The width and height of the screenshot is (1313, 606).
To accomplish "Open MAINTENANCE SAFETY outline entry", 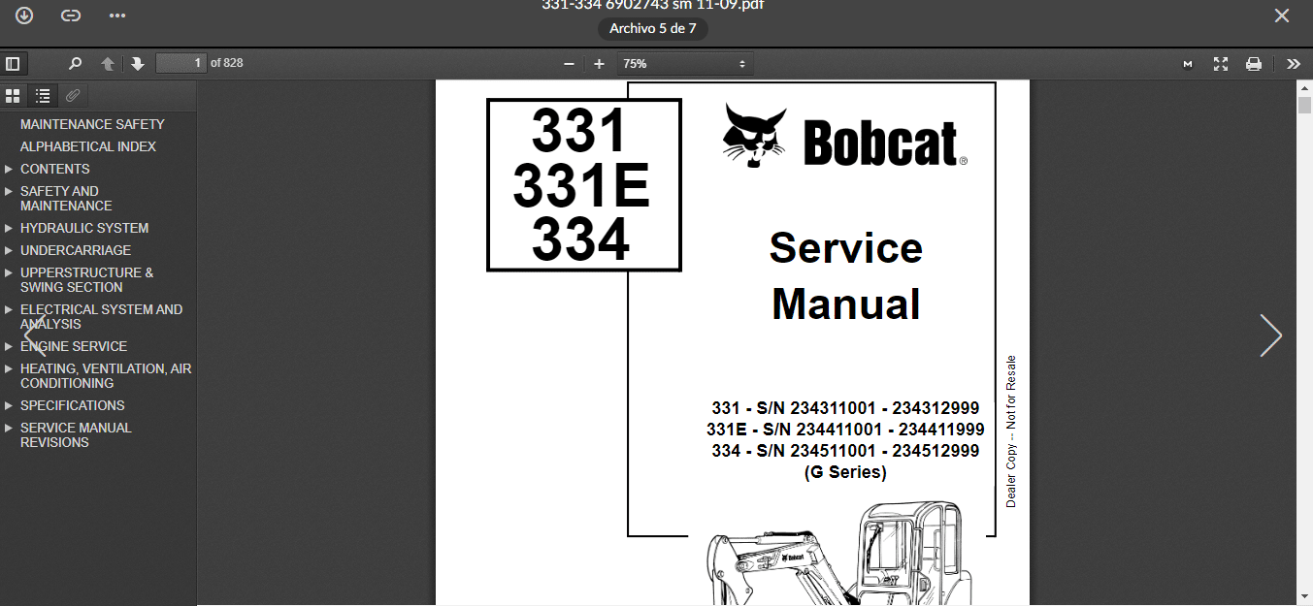I will [92, 124].
